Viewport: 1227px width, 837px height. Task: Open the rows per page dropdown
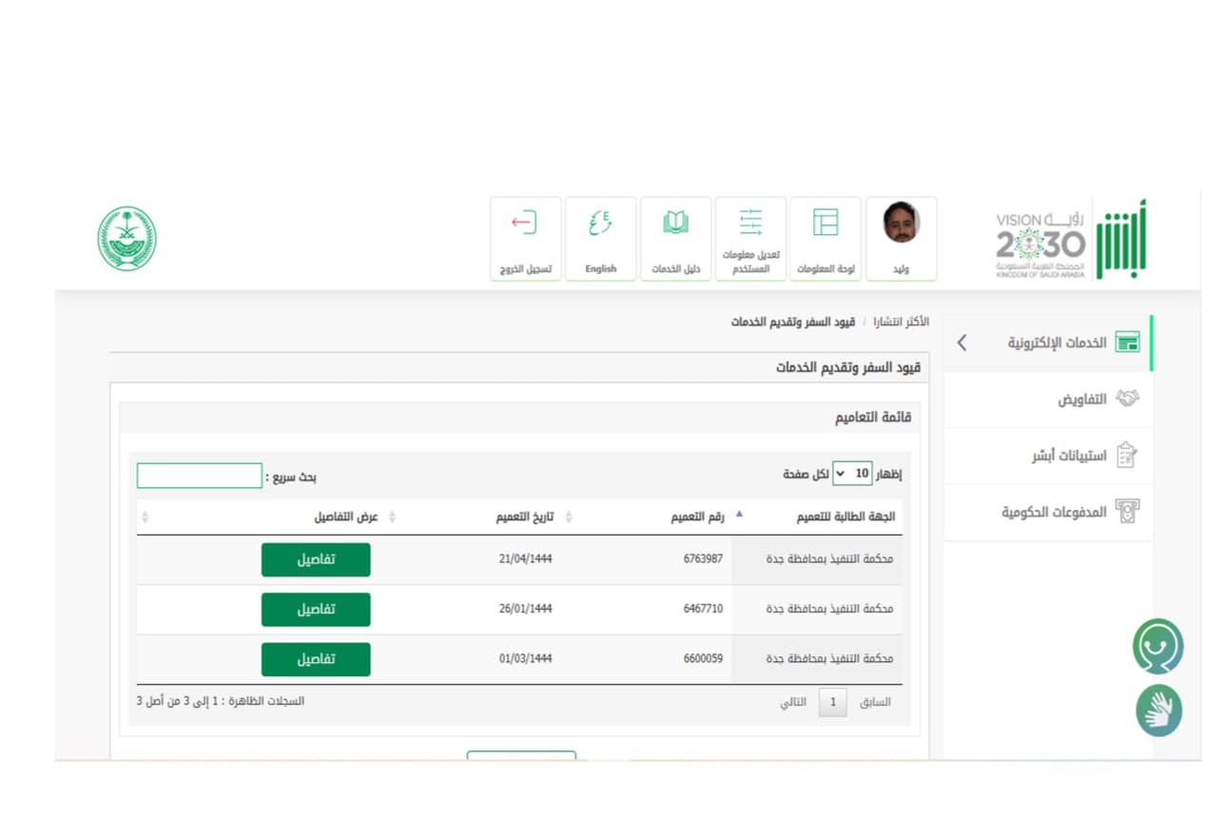pos(851,474)
